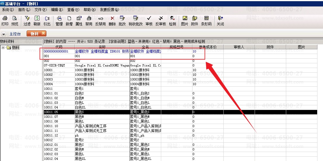The height and width of the screenshot is (161, 323).
Task: Click 新增 to add a material
Action: tap(69, 20)
